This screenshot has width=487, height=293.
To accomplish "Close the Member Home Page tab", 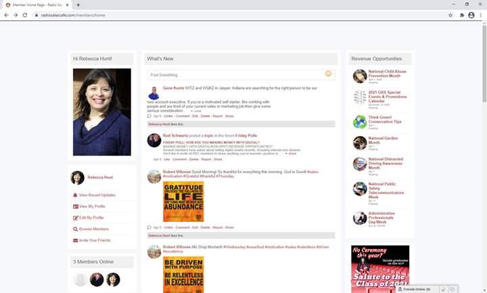I will click(x=68, y=5).
